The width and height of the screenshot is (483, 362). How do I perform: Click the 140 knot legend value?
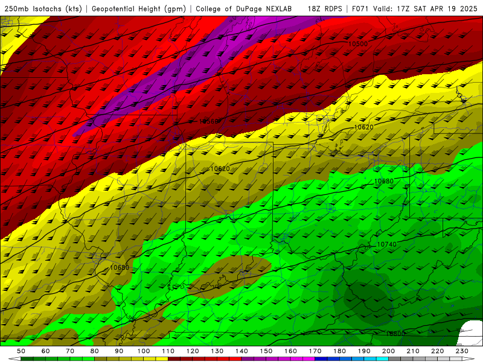tap(242, 351)
